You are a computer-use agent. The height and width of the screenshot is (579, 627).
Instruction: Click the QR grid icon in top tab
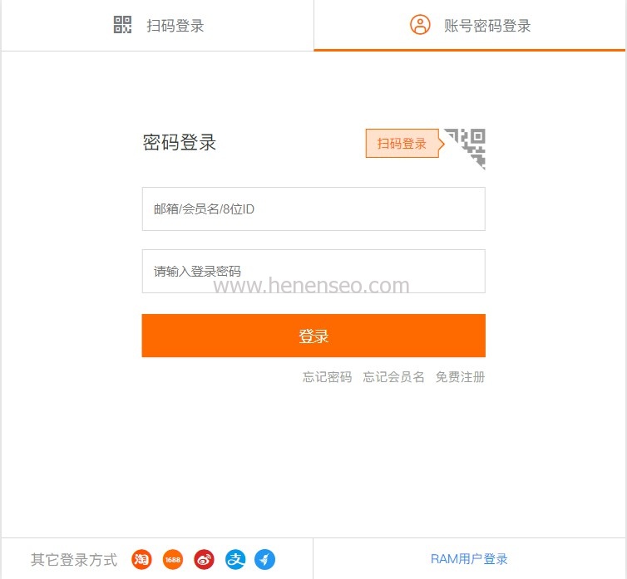click(x=122, y=25)
